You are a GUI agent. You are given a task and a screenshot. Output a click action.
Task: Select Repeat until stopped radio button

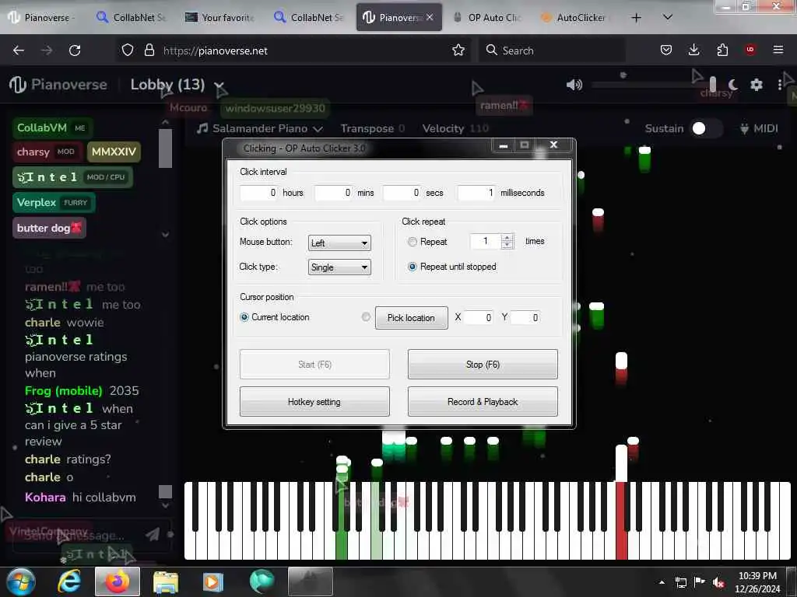click(413, 267)
